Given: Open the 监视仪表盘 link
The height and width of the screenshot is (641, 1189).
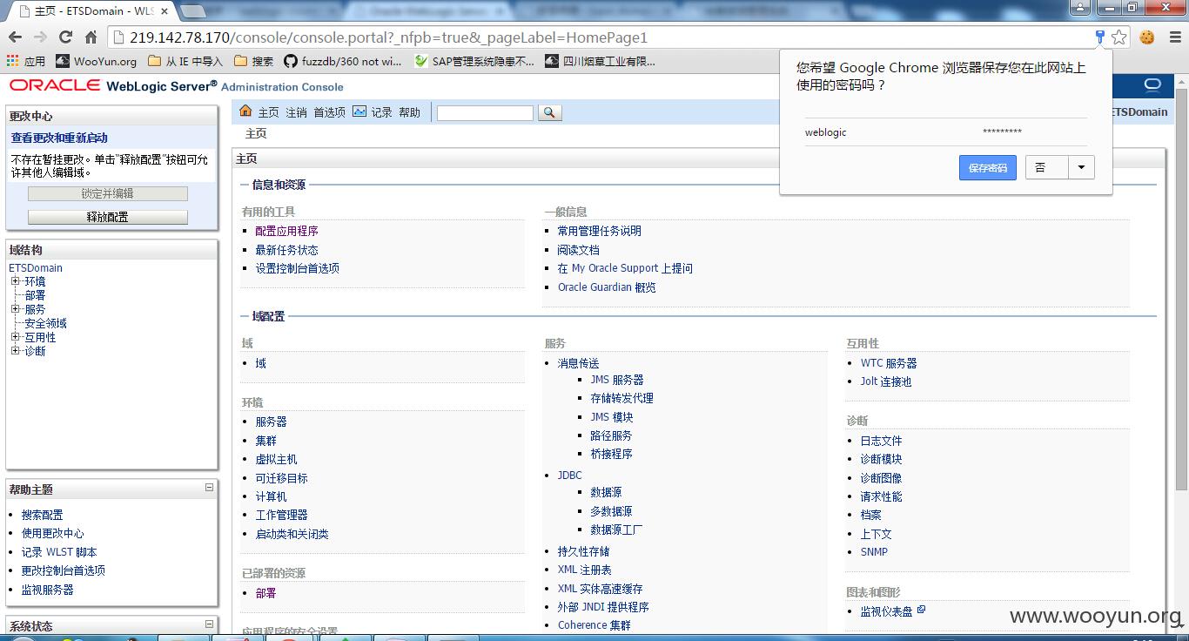Looking at the screenshot, I should [x=886, y=611].
